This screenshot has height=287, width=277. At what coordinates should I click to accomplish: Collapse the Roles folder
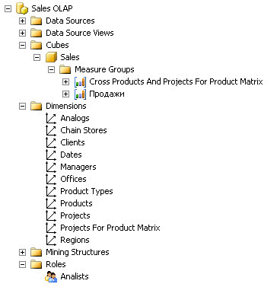coord(23,264)
